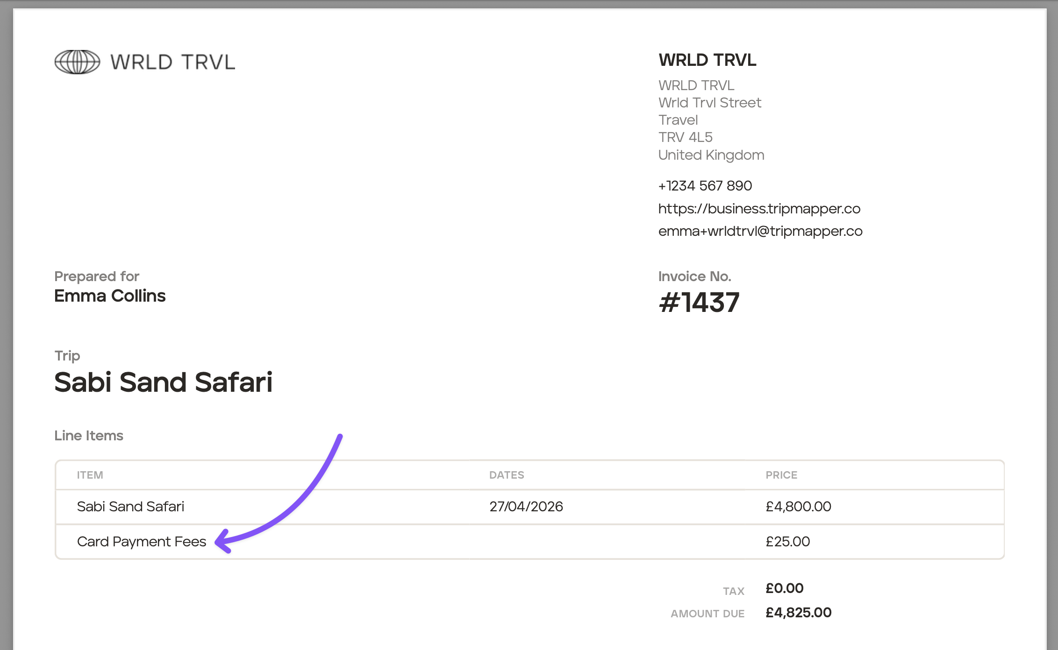The image size is (1058, 650).
Task: Click the £4,825.00 amount due total
Action: [798, 613]
